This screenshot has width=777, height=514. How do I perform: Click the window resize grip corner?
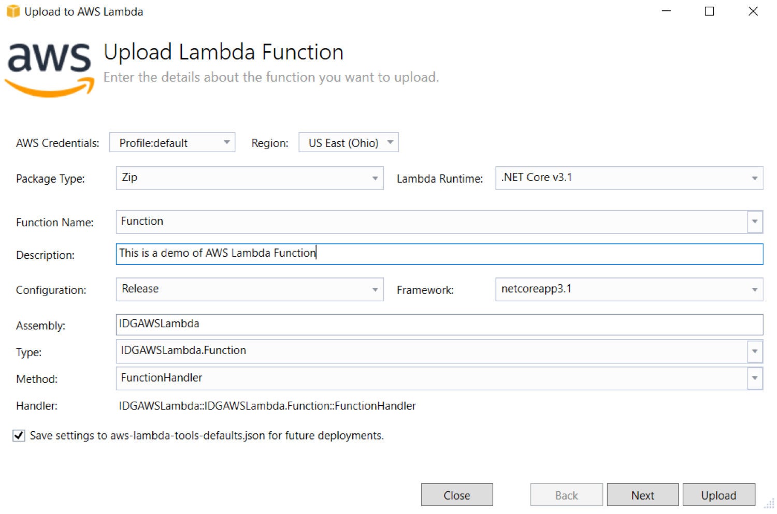(x=769, y=504)
